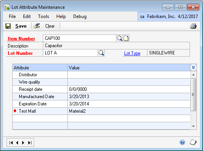203x151 pixels.
Task: Close the Lot Attribute Maintenance window
Action: [x=193, y=7]
